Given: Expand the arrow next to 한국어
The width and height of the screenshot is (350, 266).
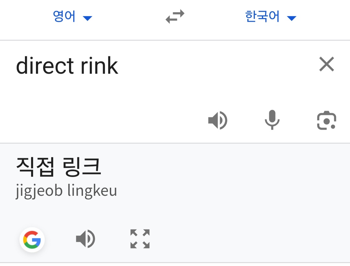Looking at the screenshot, I should (x=292, y=18).
